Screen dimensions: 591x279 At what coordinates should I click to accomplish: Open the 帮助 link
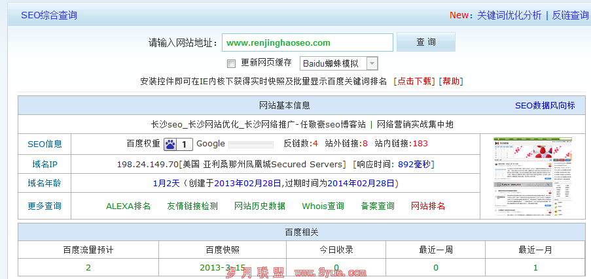coord(451,81)
